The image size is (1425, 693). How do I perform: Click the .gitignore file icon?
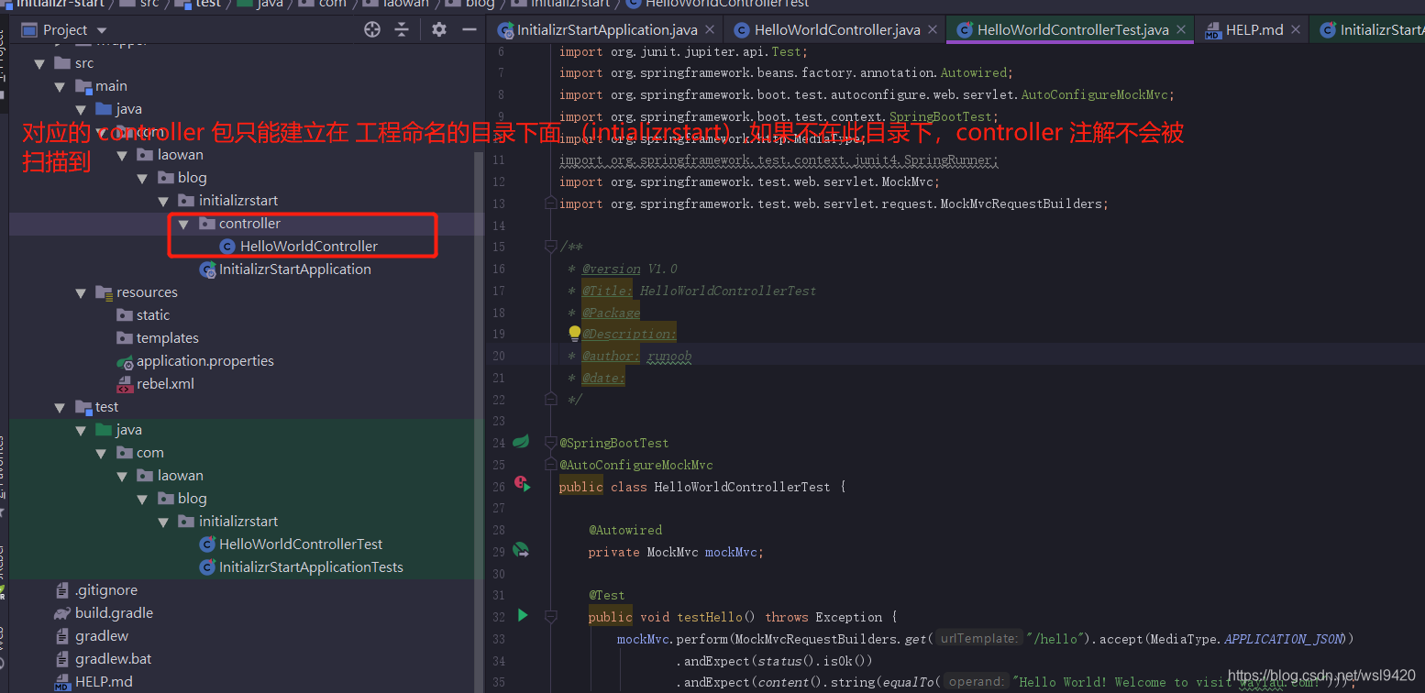tap(63, 590)
